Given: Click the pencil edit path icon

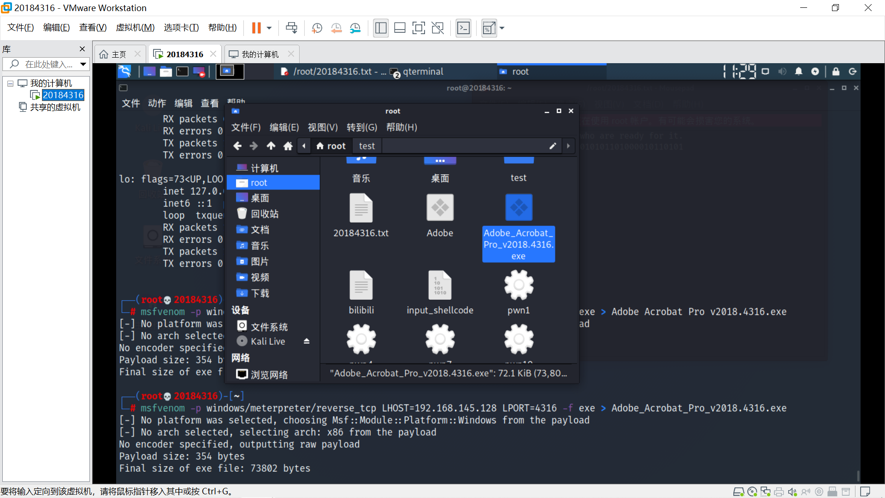Looking at the screenshot, I should (553, 146).
